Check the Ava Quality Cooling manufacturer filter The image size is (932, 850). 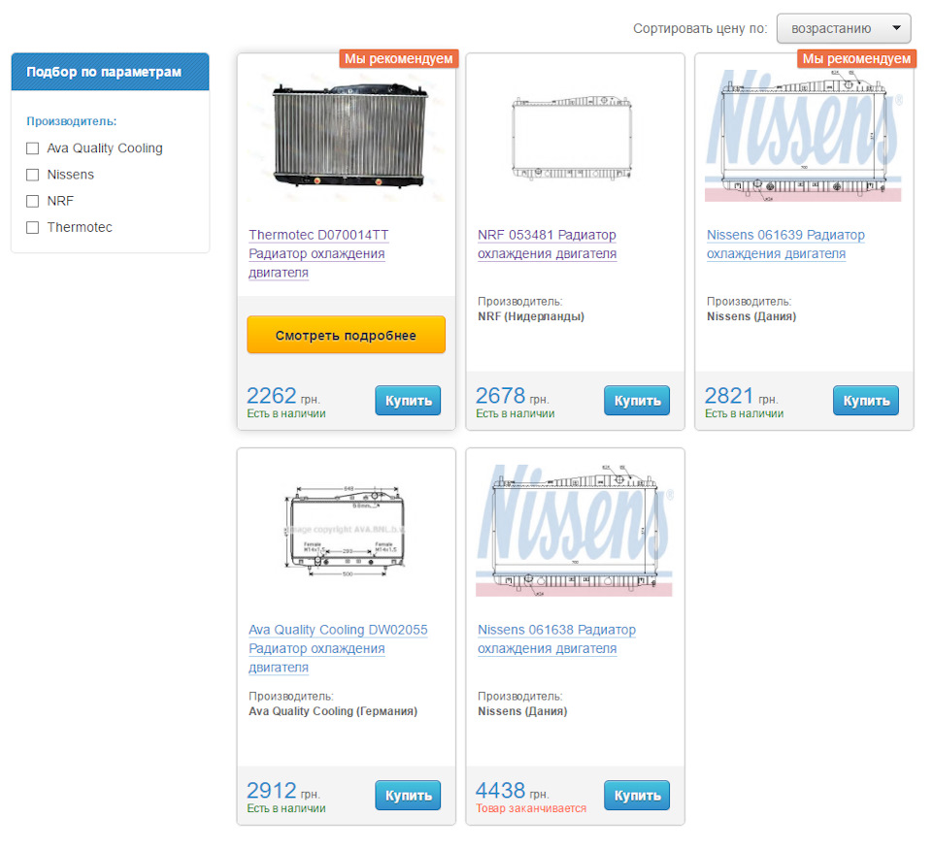pyautogui.click(x=33, y=148)
